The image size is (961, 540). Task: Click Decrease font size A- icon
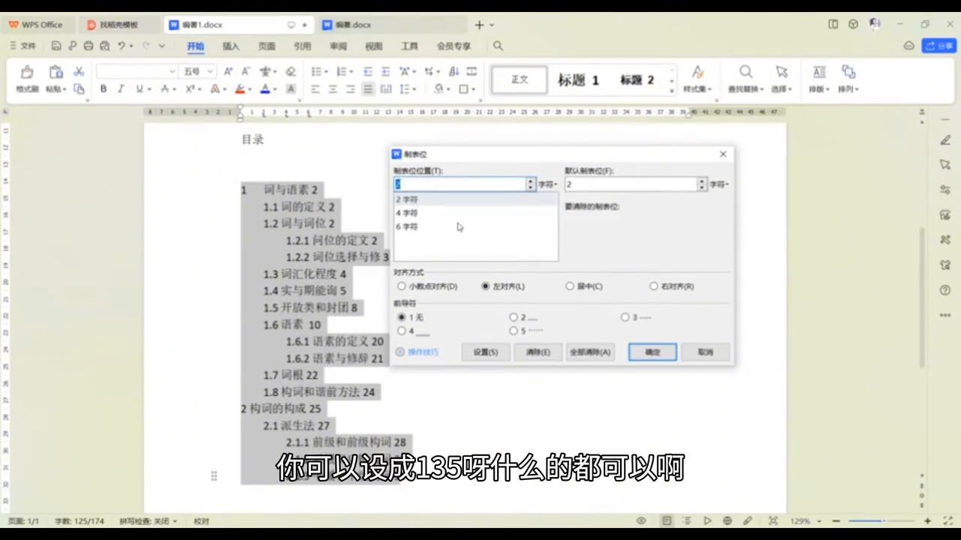246,72
